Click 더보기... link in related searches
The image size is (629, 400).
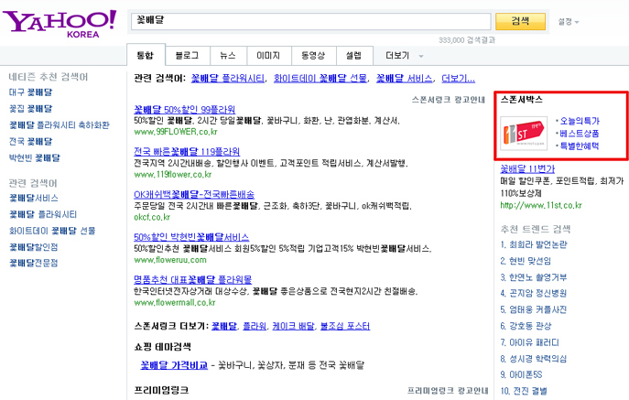coord(458,78)
